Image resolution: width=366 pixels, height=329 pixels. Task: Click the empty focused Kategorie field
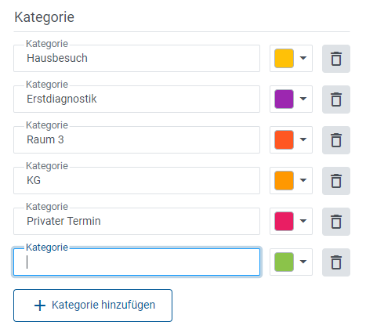pyautogui.click(x=136, y=262)
